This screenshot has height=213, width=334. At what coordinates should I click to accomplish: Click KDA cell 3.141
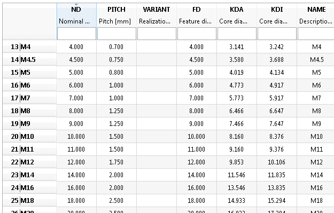237,47
